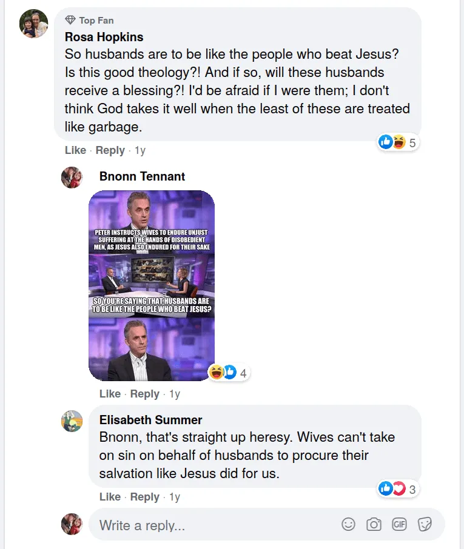The image size is (464, 549).
Task: Click the thumbs-up reaction icon on Rosa's comment
Action: (x=386, y=142)
